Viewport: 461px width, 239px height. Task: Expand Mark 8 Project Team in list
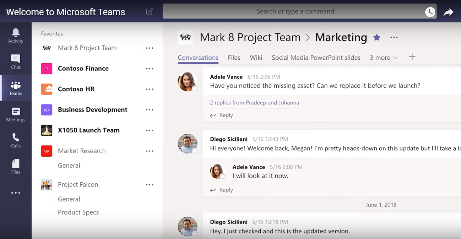click(87, 48)
